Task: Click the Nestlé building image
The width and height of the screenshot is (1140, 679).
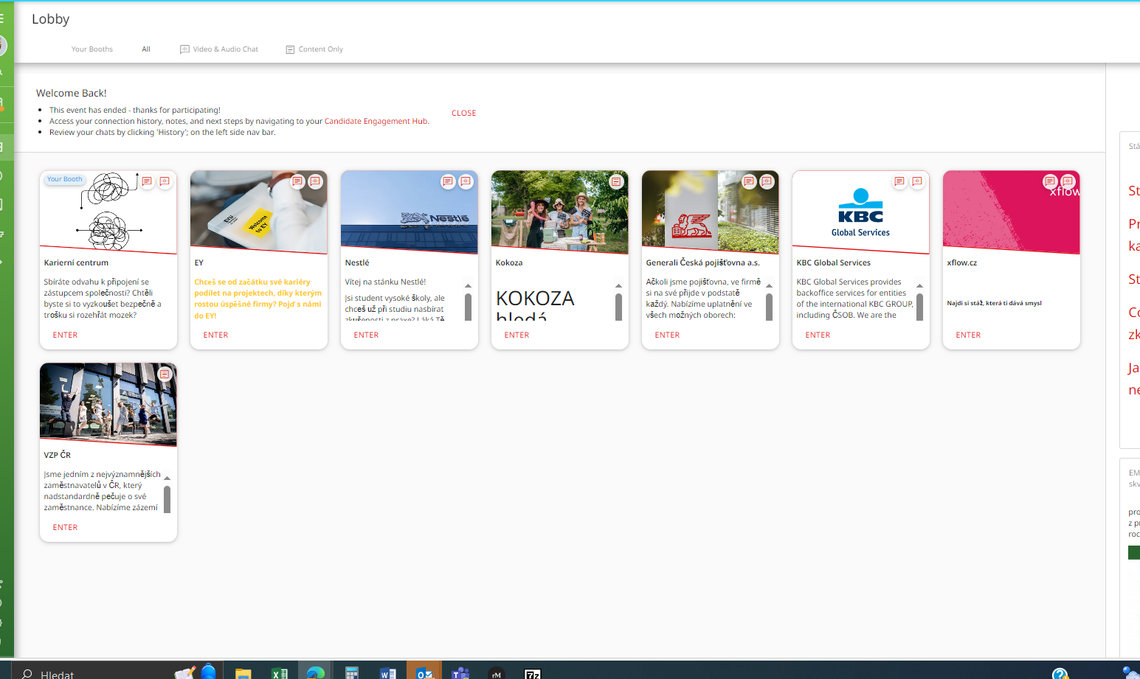Action: 410,212
